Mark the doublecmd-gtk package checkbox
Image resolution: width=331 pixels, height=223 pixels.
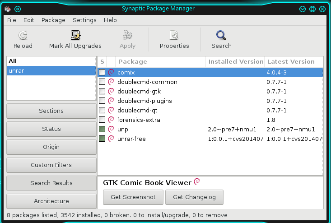click(102, 91)
